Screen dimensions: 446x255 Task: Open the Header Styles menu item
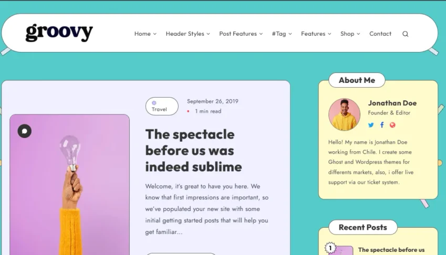185,34
